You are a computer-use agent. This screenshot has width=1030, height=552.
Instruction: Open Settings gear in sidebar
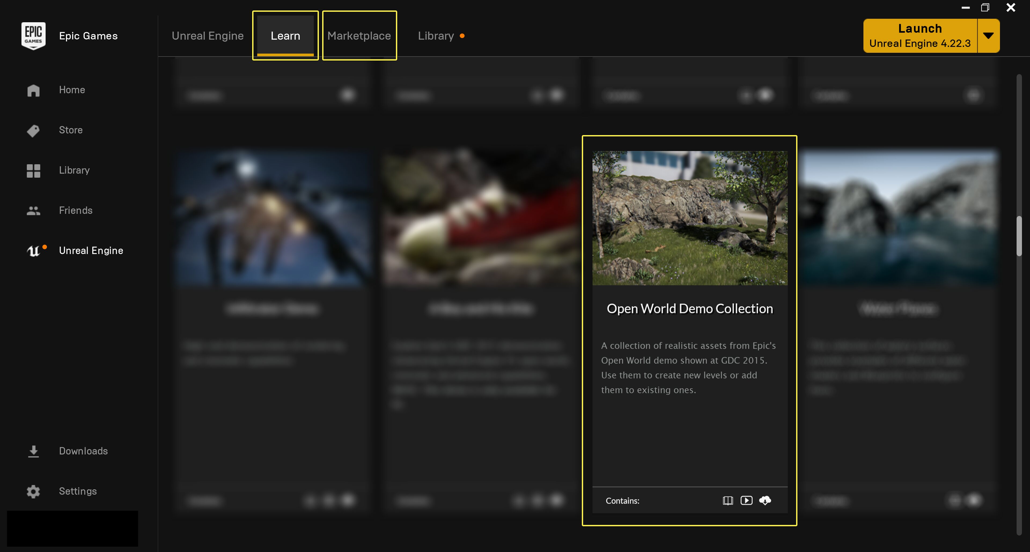coord(34,491)
